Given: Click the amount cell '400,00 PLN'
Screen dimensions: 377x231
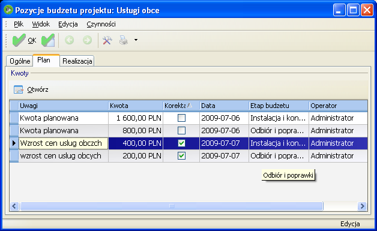Looking at the screenshot, I should 136,143.
